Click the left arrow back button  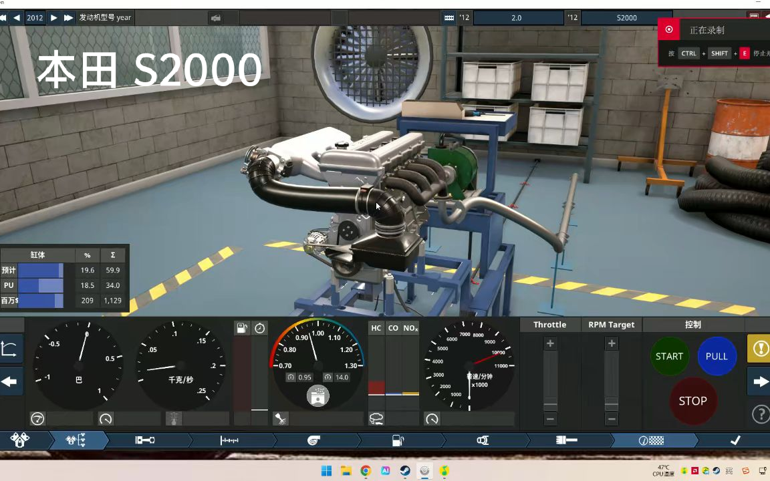point(10,381)
